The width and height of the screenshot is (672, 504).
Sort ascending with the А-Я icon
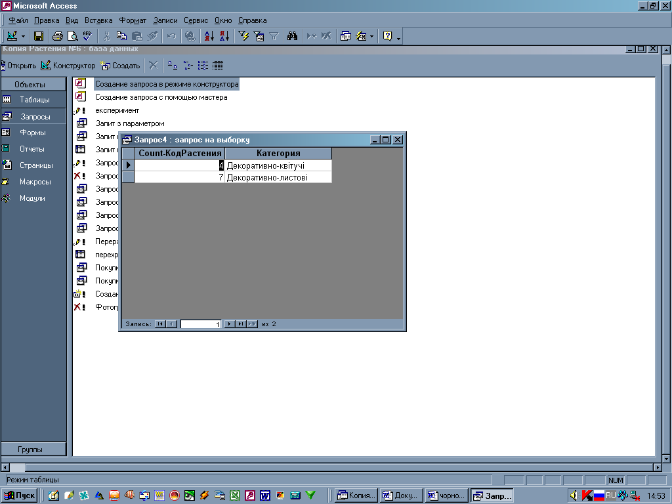click(209, 37)
